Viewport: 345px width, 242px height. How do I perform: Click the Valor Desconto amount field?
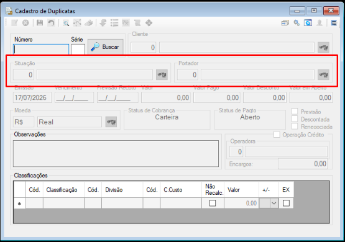click(265, 97)
